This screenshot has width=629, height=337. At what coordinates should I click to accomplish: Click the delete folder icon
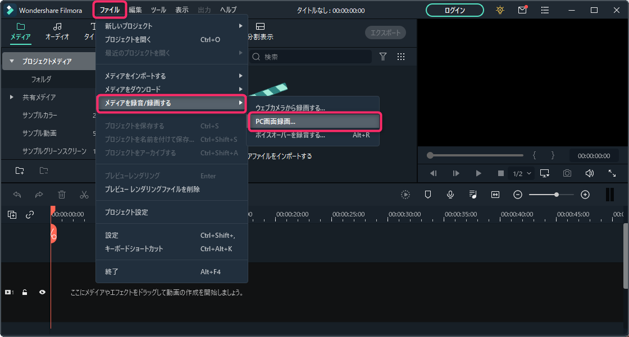[44, 170]
